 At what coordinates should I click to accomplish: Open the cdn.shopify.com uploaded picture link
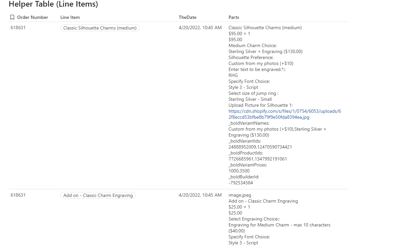(x=285, y=114)
